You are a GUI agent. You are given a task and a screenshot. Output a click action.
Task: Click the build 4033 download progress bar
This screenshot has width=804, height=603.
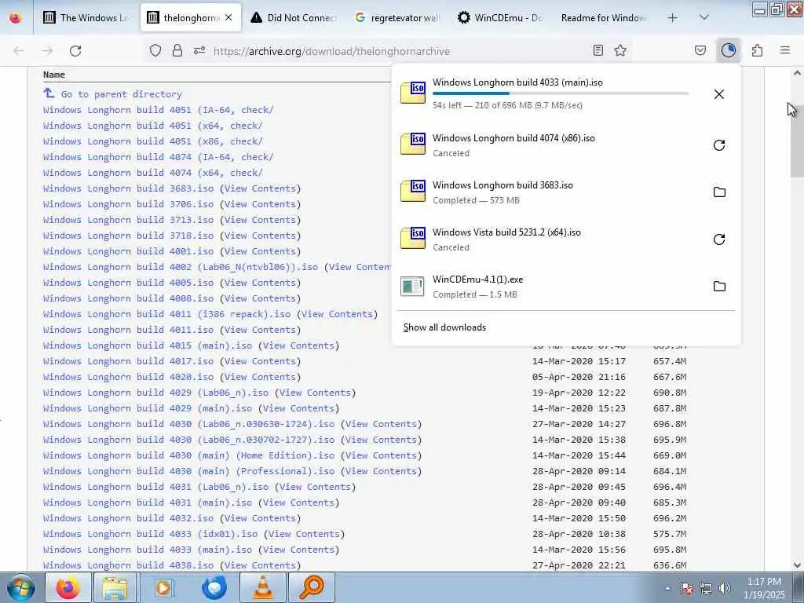[x=561, y=93]
